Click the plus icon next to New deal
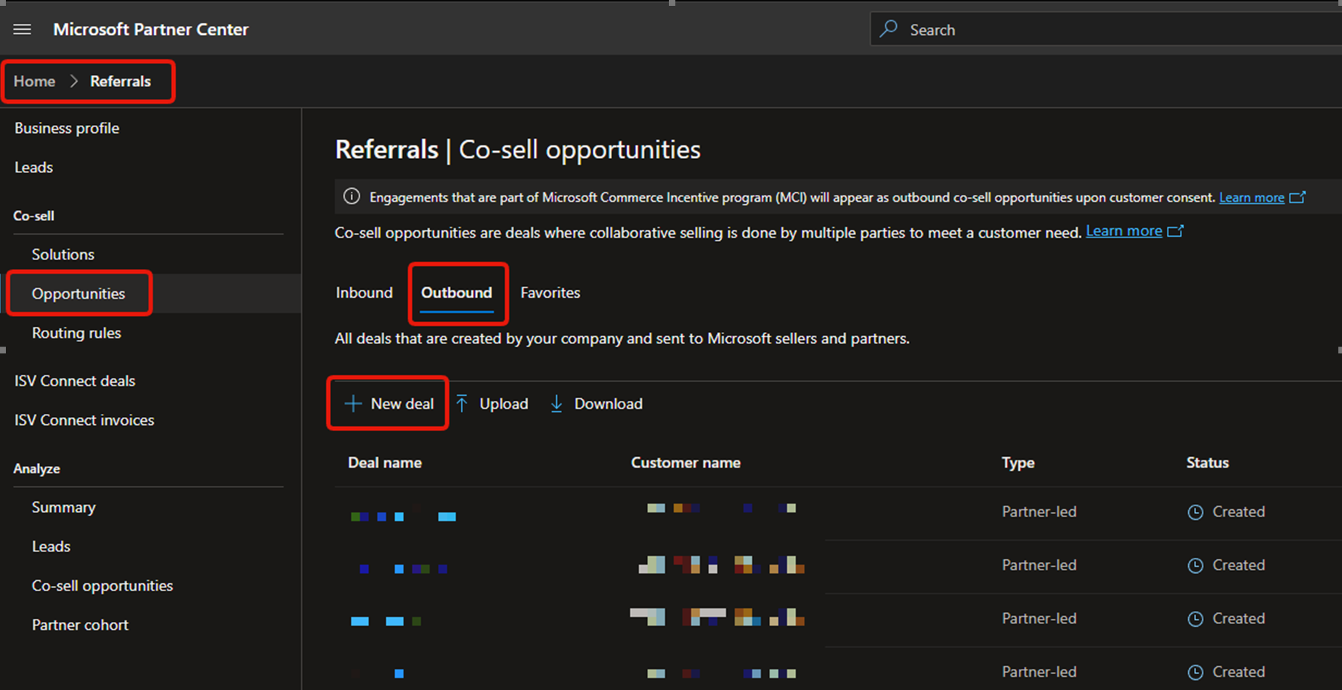The width and height of the screenshot is (1342, 690). [x=352, y=403]
